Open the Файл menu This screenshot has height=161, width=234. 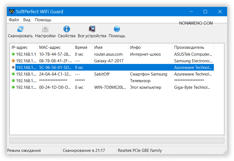[x=14, y=20]
